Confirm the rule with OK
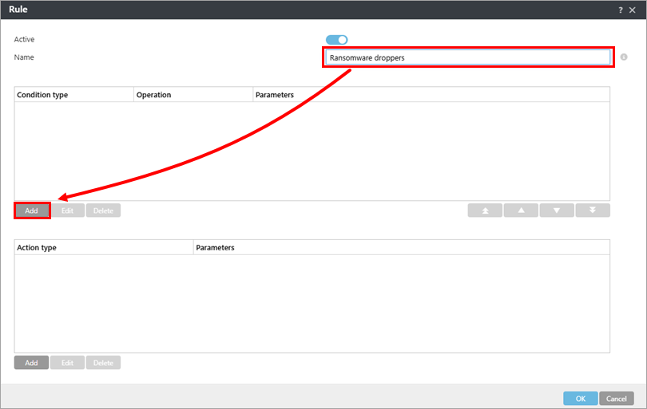The image size is (647, 409). point(580,398)
